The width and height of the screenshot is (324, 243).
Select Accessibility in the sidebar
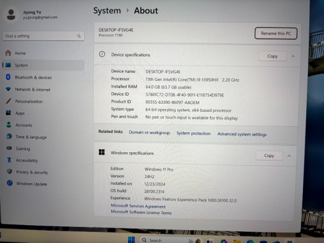[27, 160]
